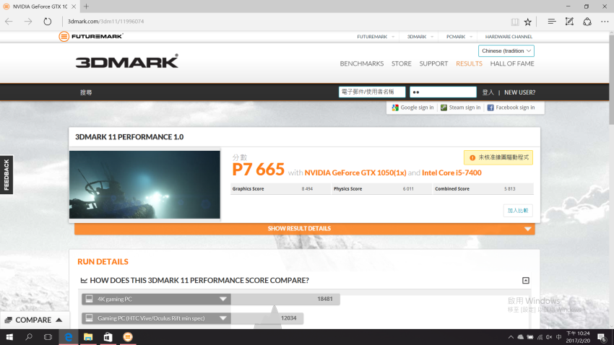
Task: Reload the 3DMark result page
Action: coord(48,22)
